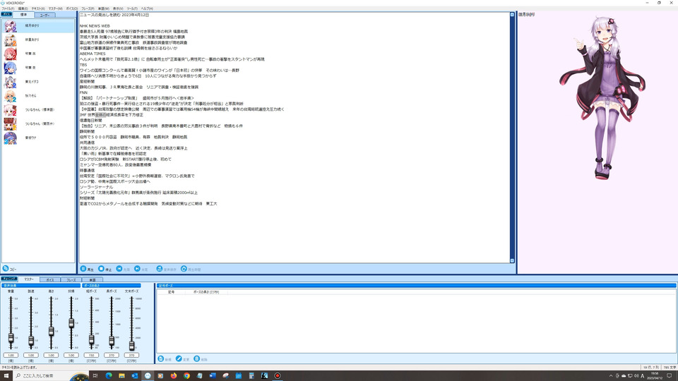Pick the 桜乃そら voice icon
678x381 pixels.
click(11, 96)
